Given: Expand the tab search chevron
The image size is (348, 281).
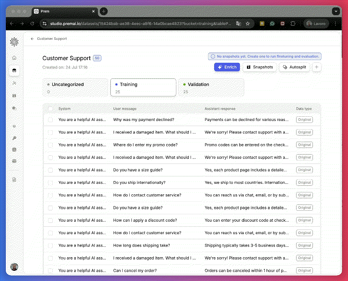Looking at the screenshot, I should [336, 11].
